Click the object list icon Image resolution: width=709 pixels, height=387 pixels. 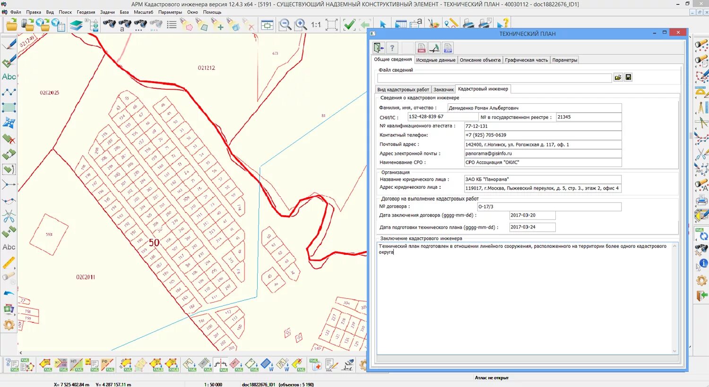tap(172, 25)
